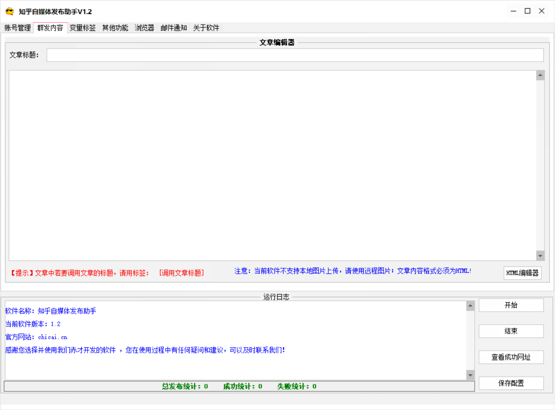Select the 群发内容 tab
This screenshot has height=410, width=555.
click(x=50, y=28)
